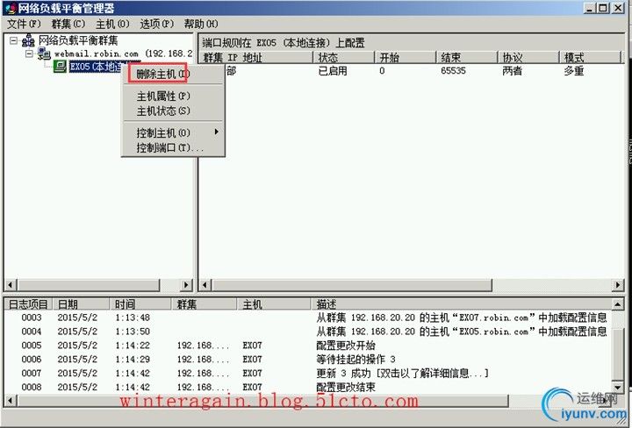The height and width of the screenshot is (428, 632).
Task: Click log pane scroll down arrow
Action: [618, 388]
